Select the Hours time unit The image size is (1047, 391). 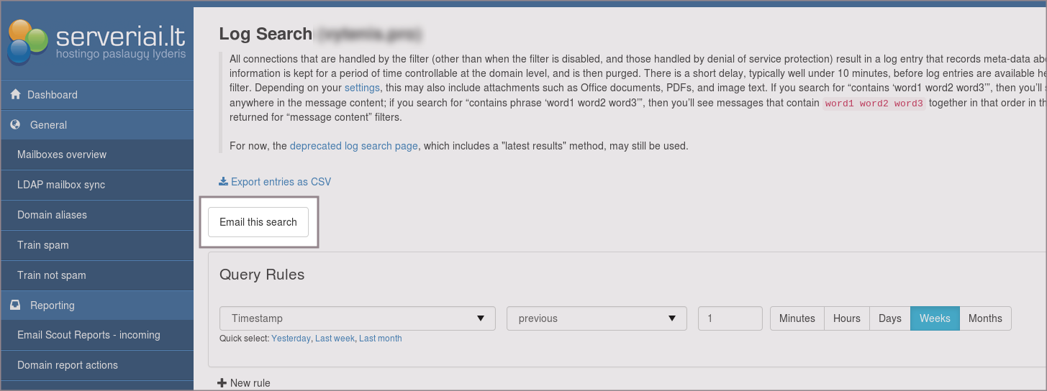846,318
